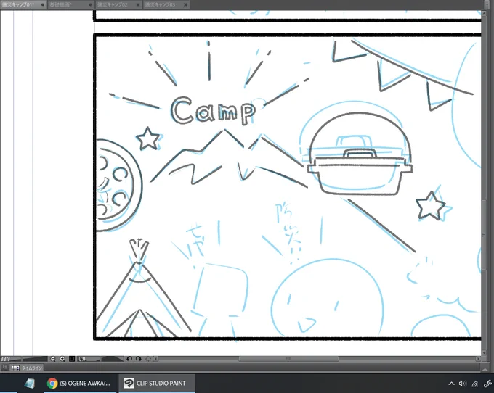Click the vertical scrollbar thumb

point(485,234)
